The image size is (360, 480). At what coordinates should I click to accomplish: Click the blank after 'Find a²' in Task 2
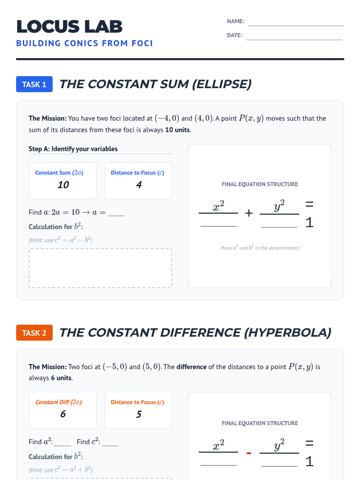(x=62, y=442)
